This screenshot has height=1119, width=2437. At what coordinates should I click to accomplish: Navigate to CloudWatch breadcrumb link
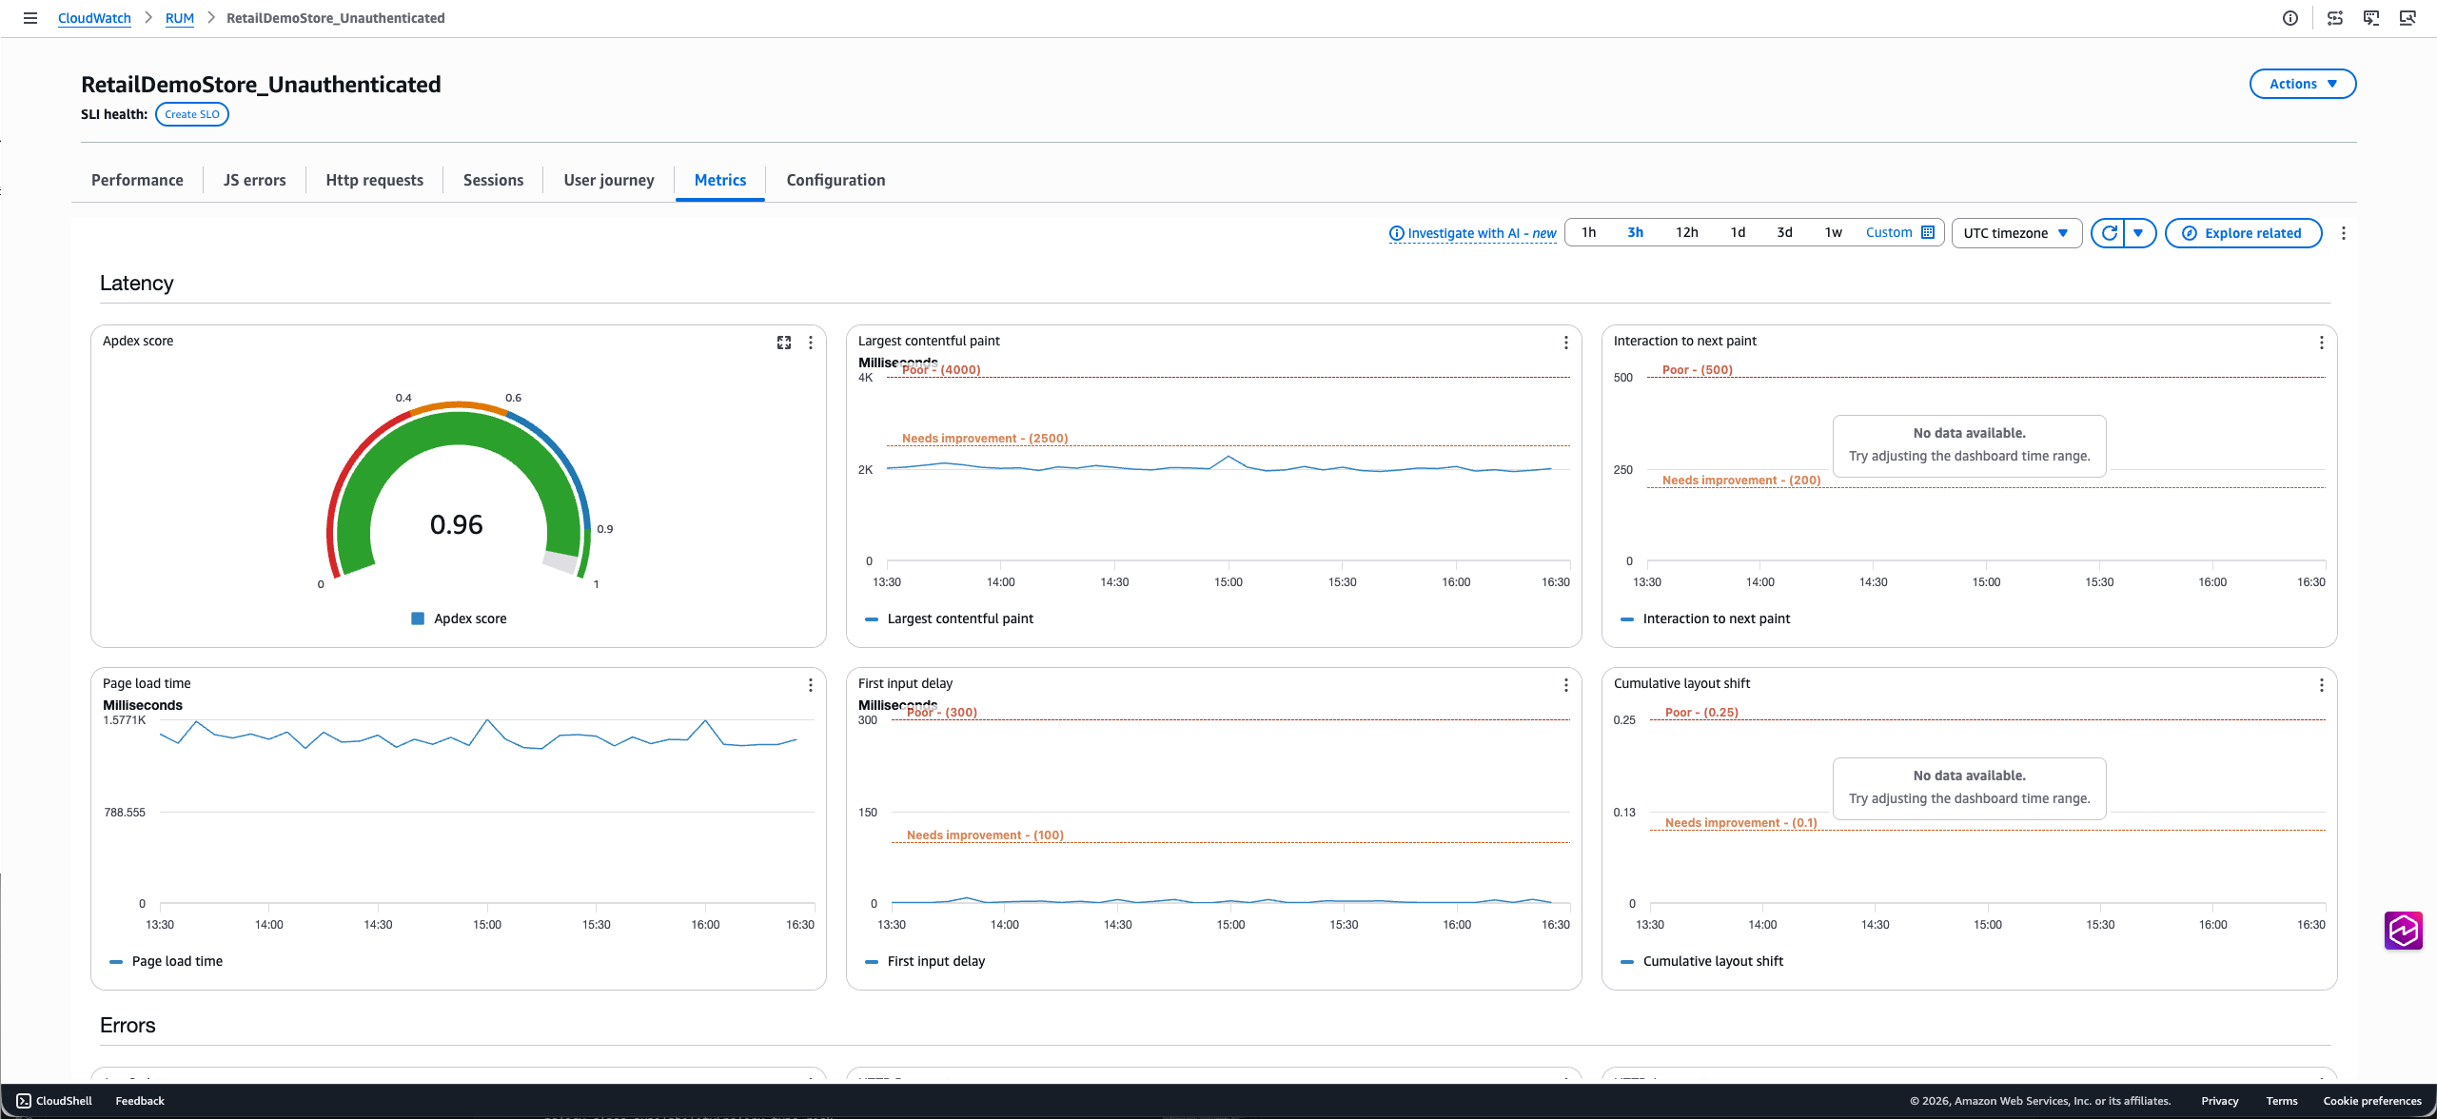pyautogui.click(x=94, y=18)
